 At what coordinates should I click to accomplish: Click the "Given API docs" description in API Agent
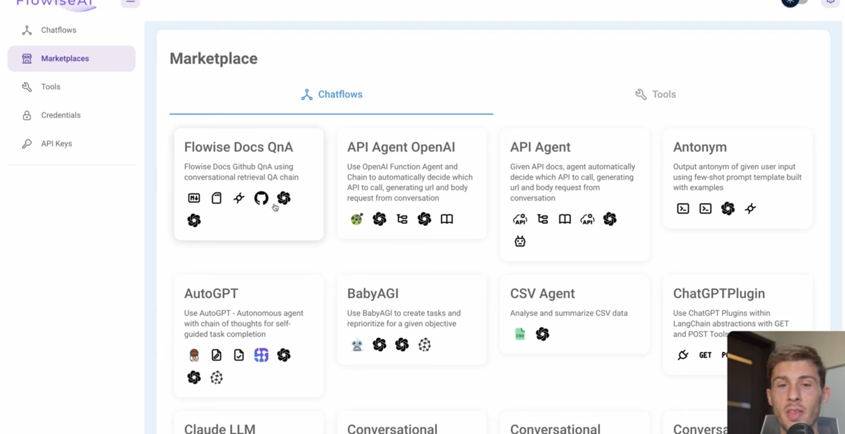click(x=573, y=182)
